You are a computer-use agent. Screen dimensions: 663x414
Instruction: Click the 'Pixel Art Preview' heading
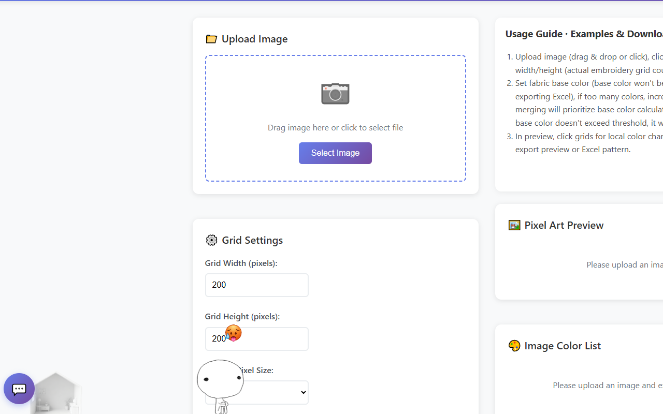click(x=564, y=225)
